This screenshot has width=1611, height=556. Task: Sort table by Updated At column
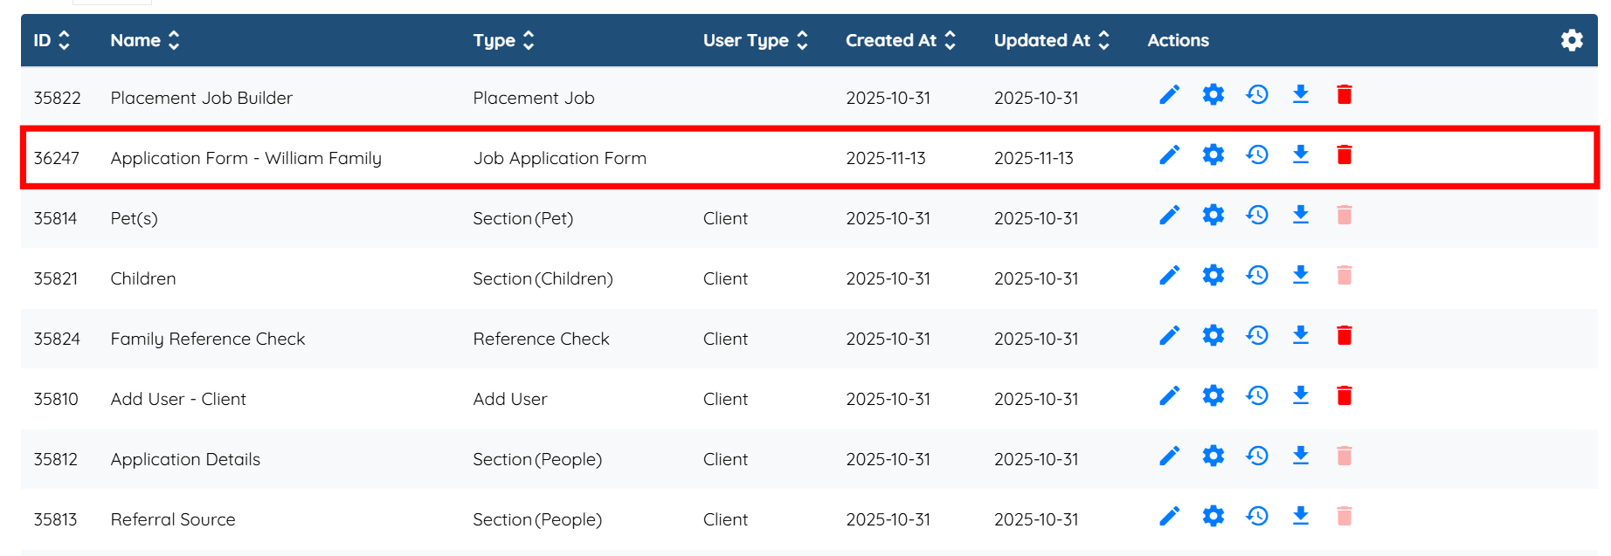point(1103,40)
